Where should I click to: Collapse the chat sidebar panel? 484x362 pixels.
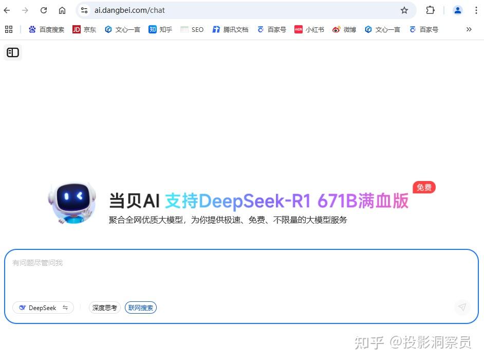pyautogui.click(x=12, y=52)
